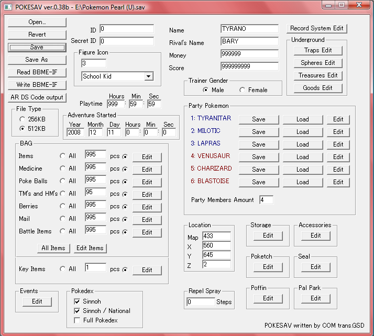Toggle the Sinnoh Pokedex checkbox

tap(77, 301)
